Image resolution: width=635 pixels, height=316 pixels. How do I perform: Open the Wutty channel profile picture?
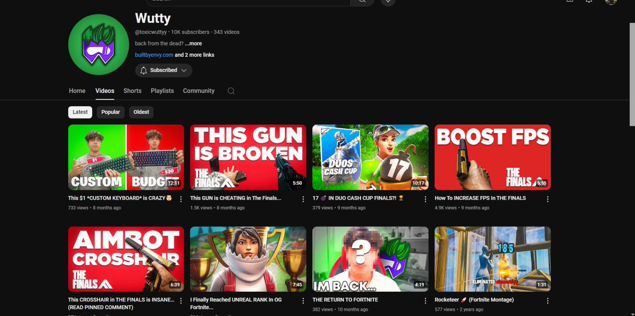pos(99,45)
